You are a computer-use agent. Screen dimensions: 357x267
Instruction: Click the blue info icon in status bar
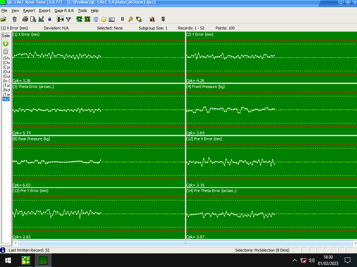tap(3, 250)
